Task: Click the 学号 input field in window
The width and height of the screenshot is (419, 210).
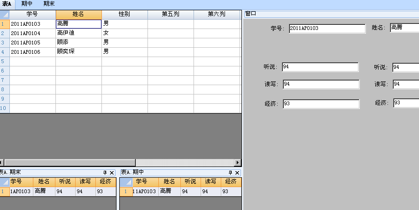Action: coord(327,29)
